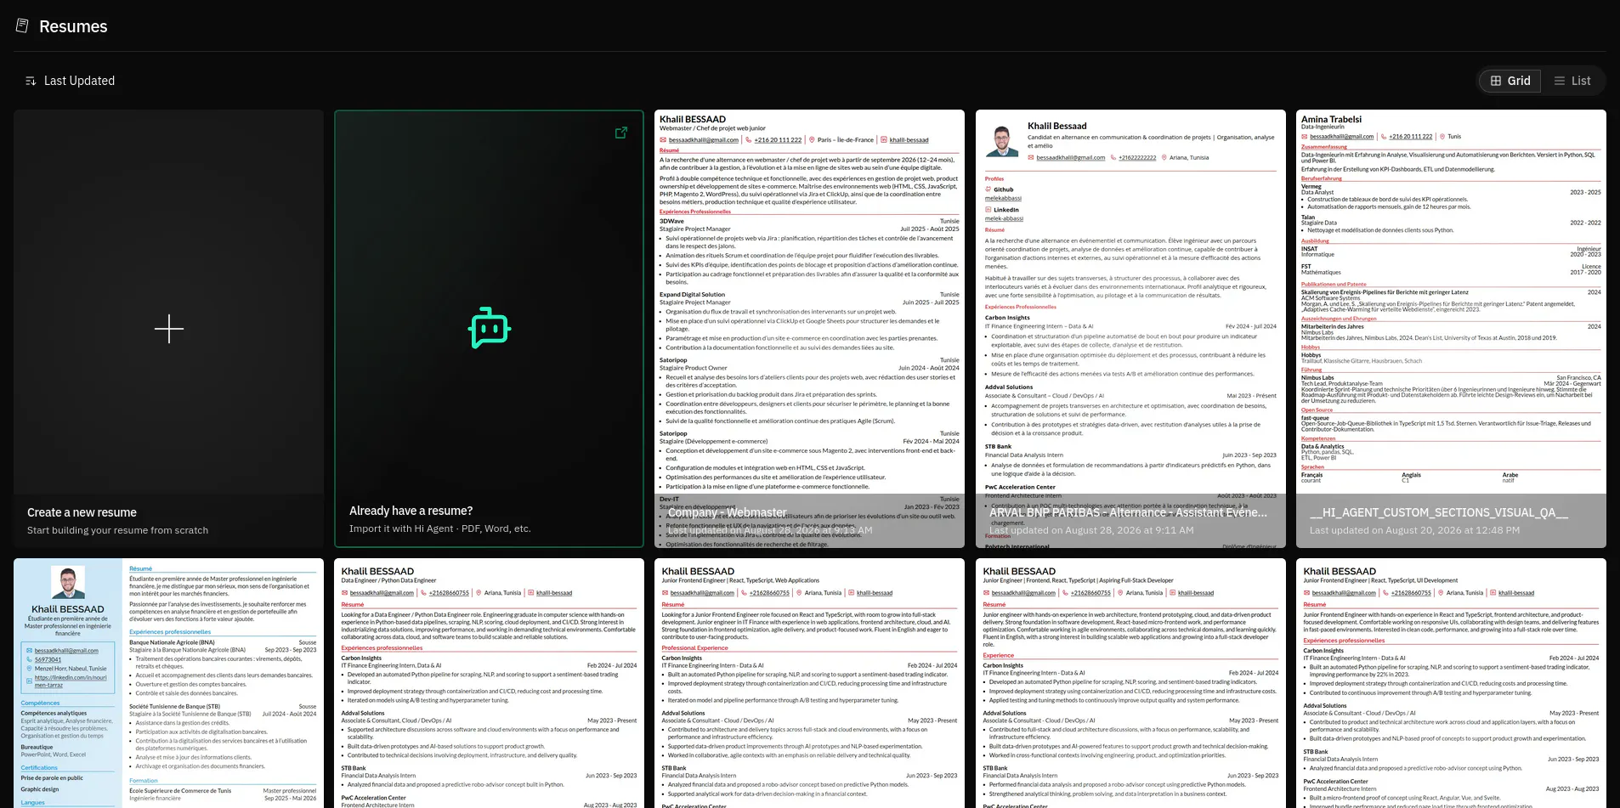Screen dimensions: 1620x808
Task: Click the Resumes document icon in the header
Action: coord(23,26)
